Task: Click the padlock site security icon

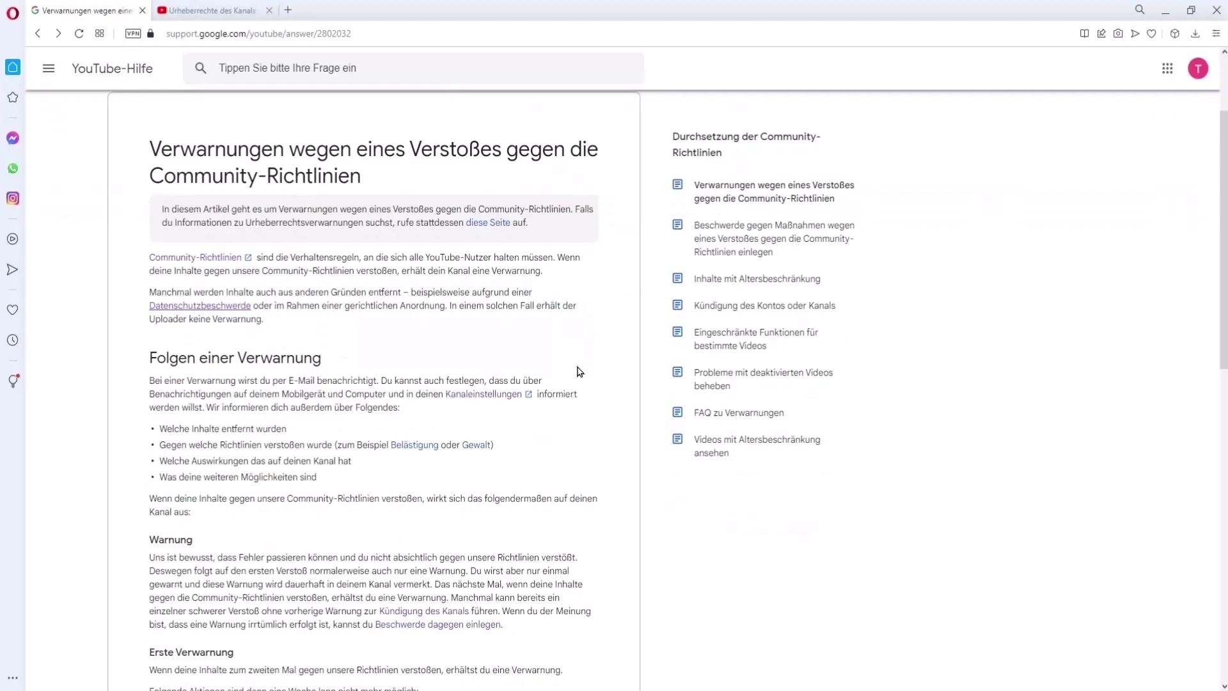Action: (151, 34)
